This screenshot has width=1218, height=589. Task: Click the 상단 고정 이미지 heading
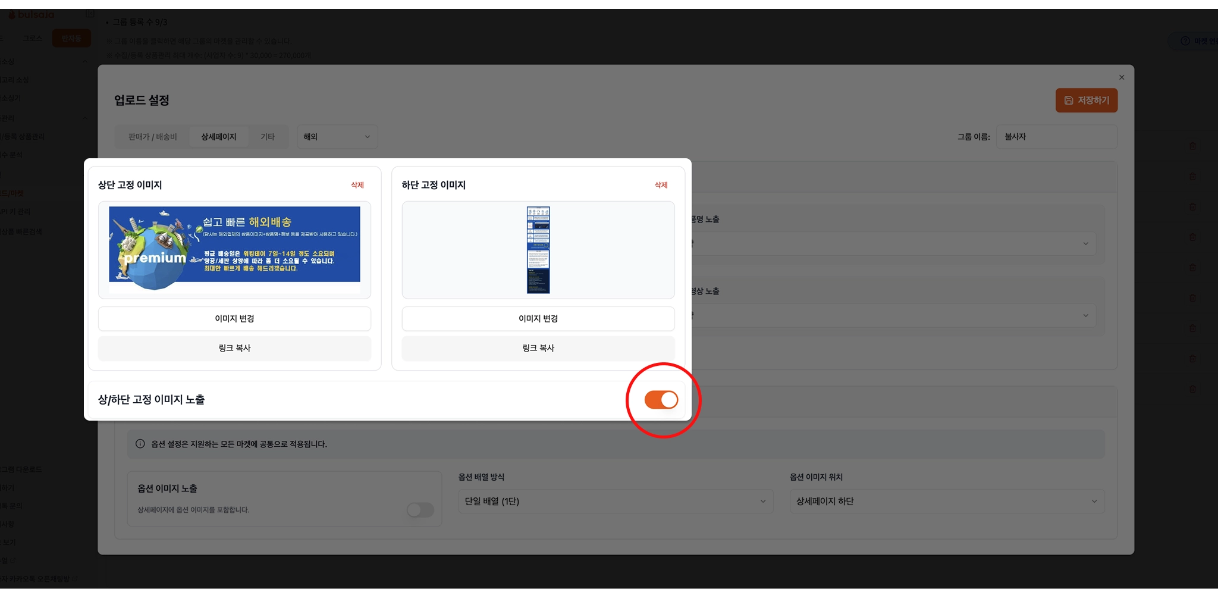pyautogui.click(x=130, y=185)
